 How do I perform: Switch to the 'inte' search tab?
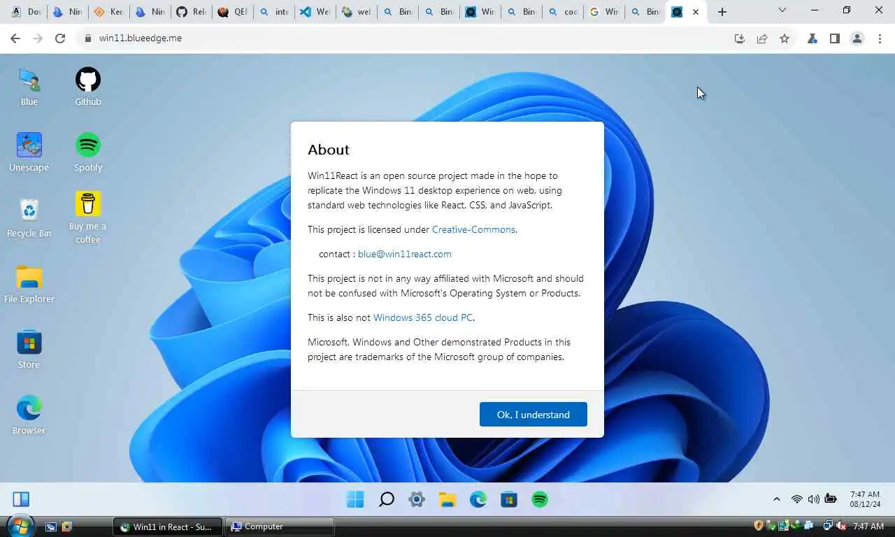(x=273, y=12)
